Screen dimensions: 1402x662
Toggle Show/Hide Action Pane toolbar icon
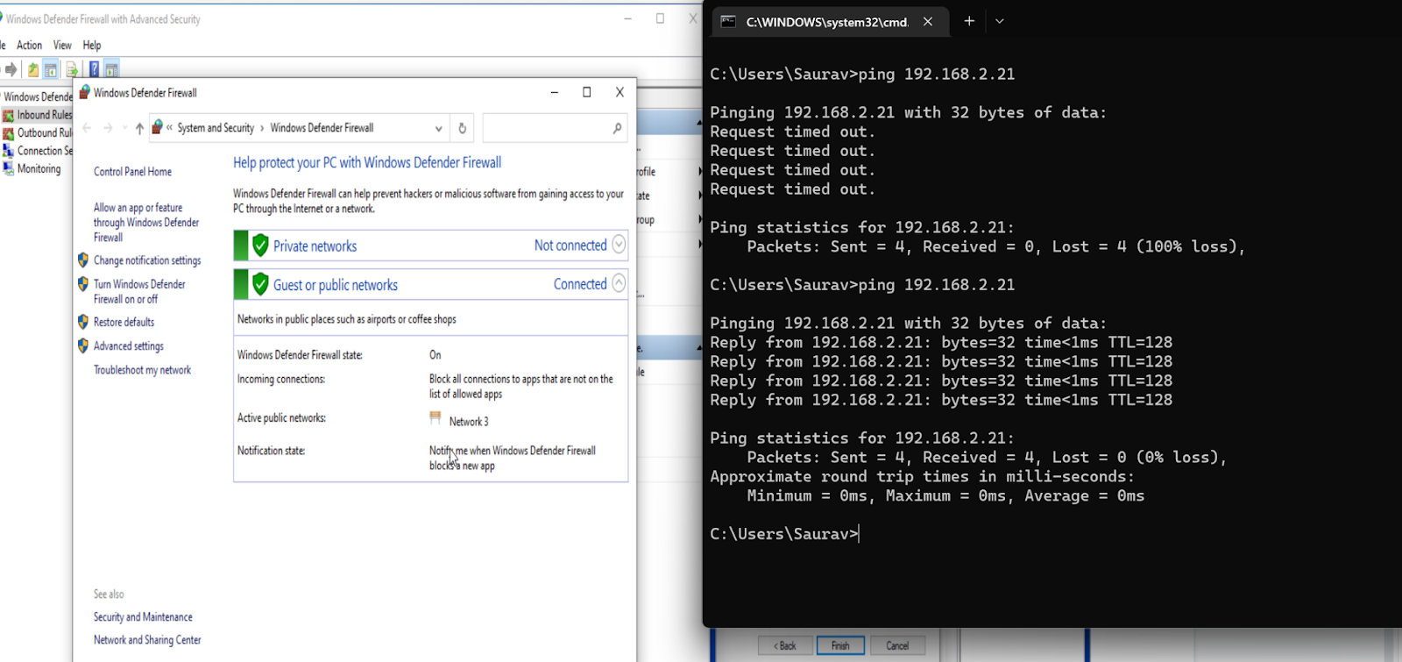pyautogui.click(x=111, y=70)
